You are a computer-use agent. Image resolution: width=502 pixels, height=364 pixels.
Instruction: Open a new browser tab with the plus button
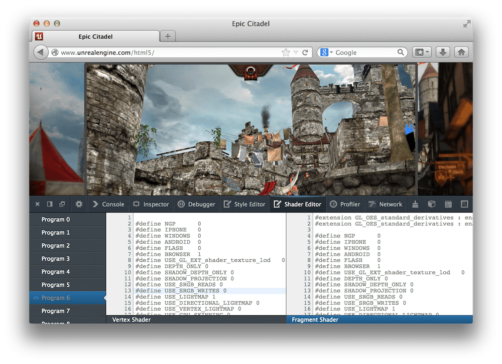click(x=167, y=36)
